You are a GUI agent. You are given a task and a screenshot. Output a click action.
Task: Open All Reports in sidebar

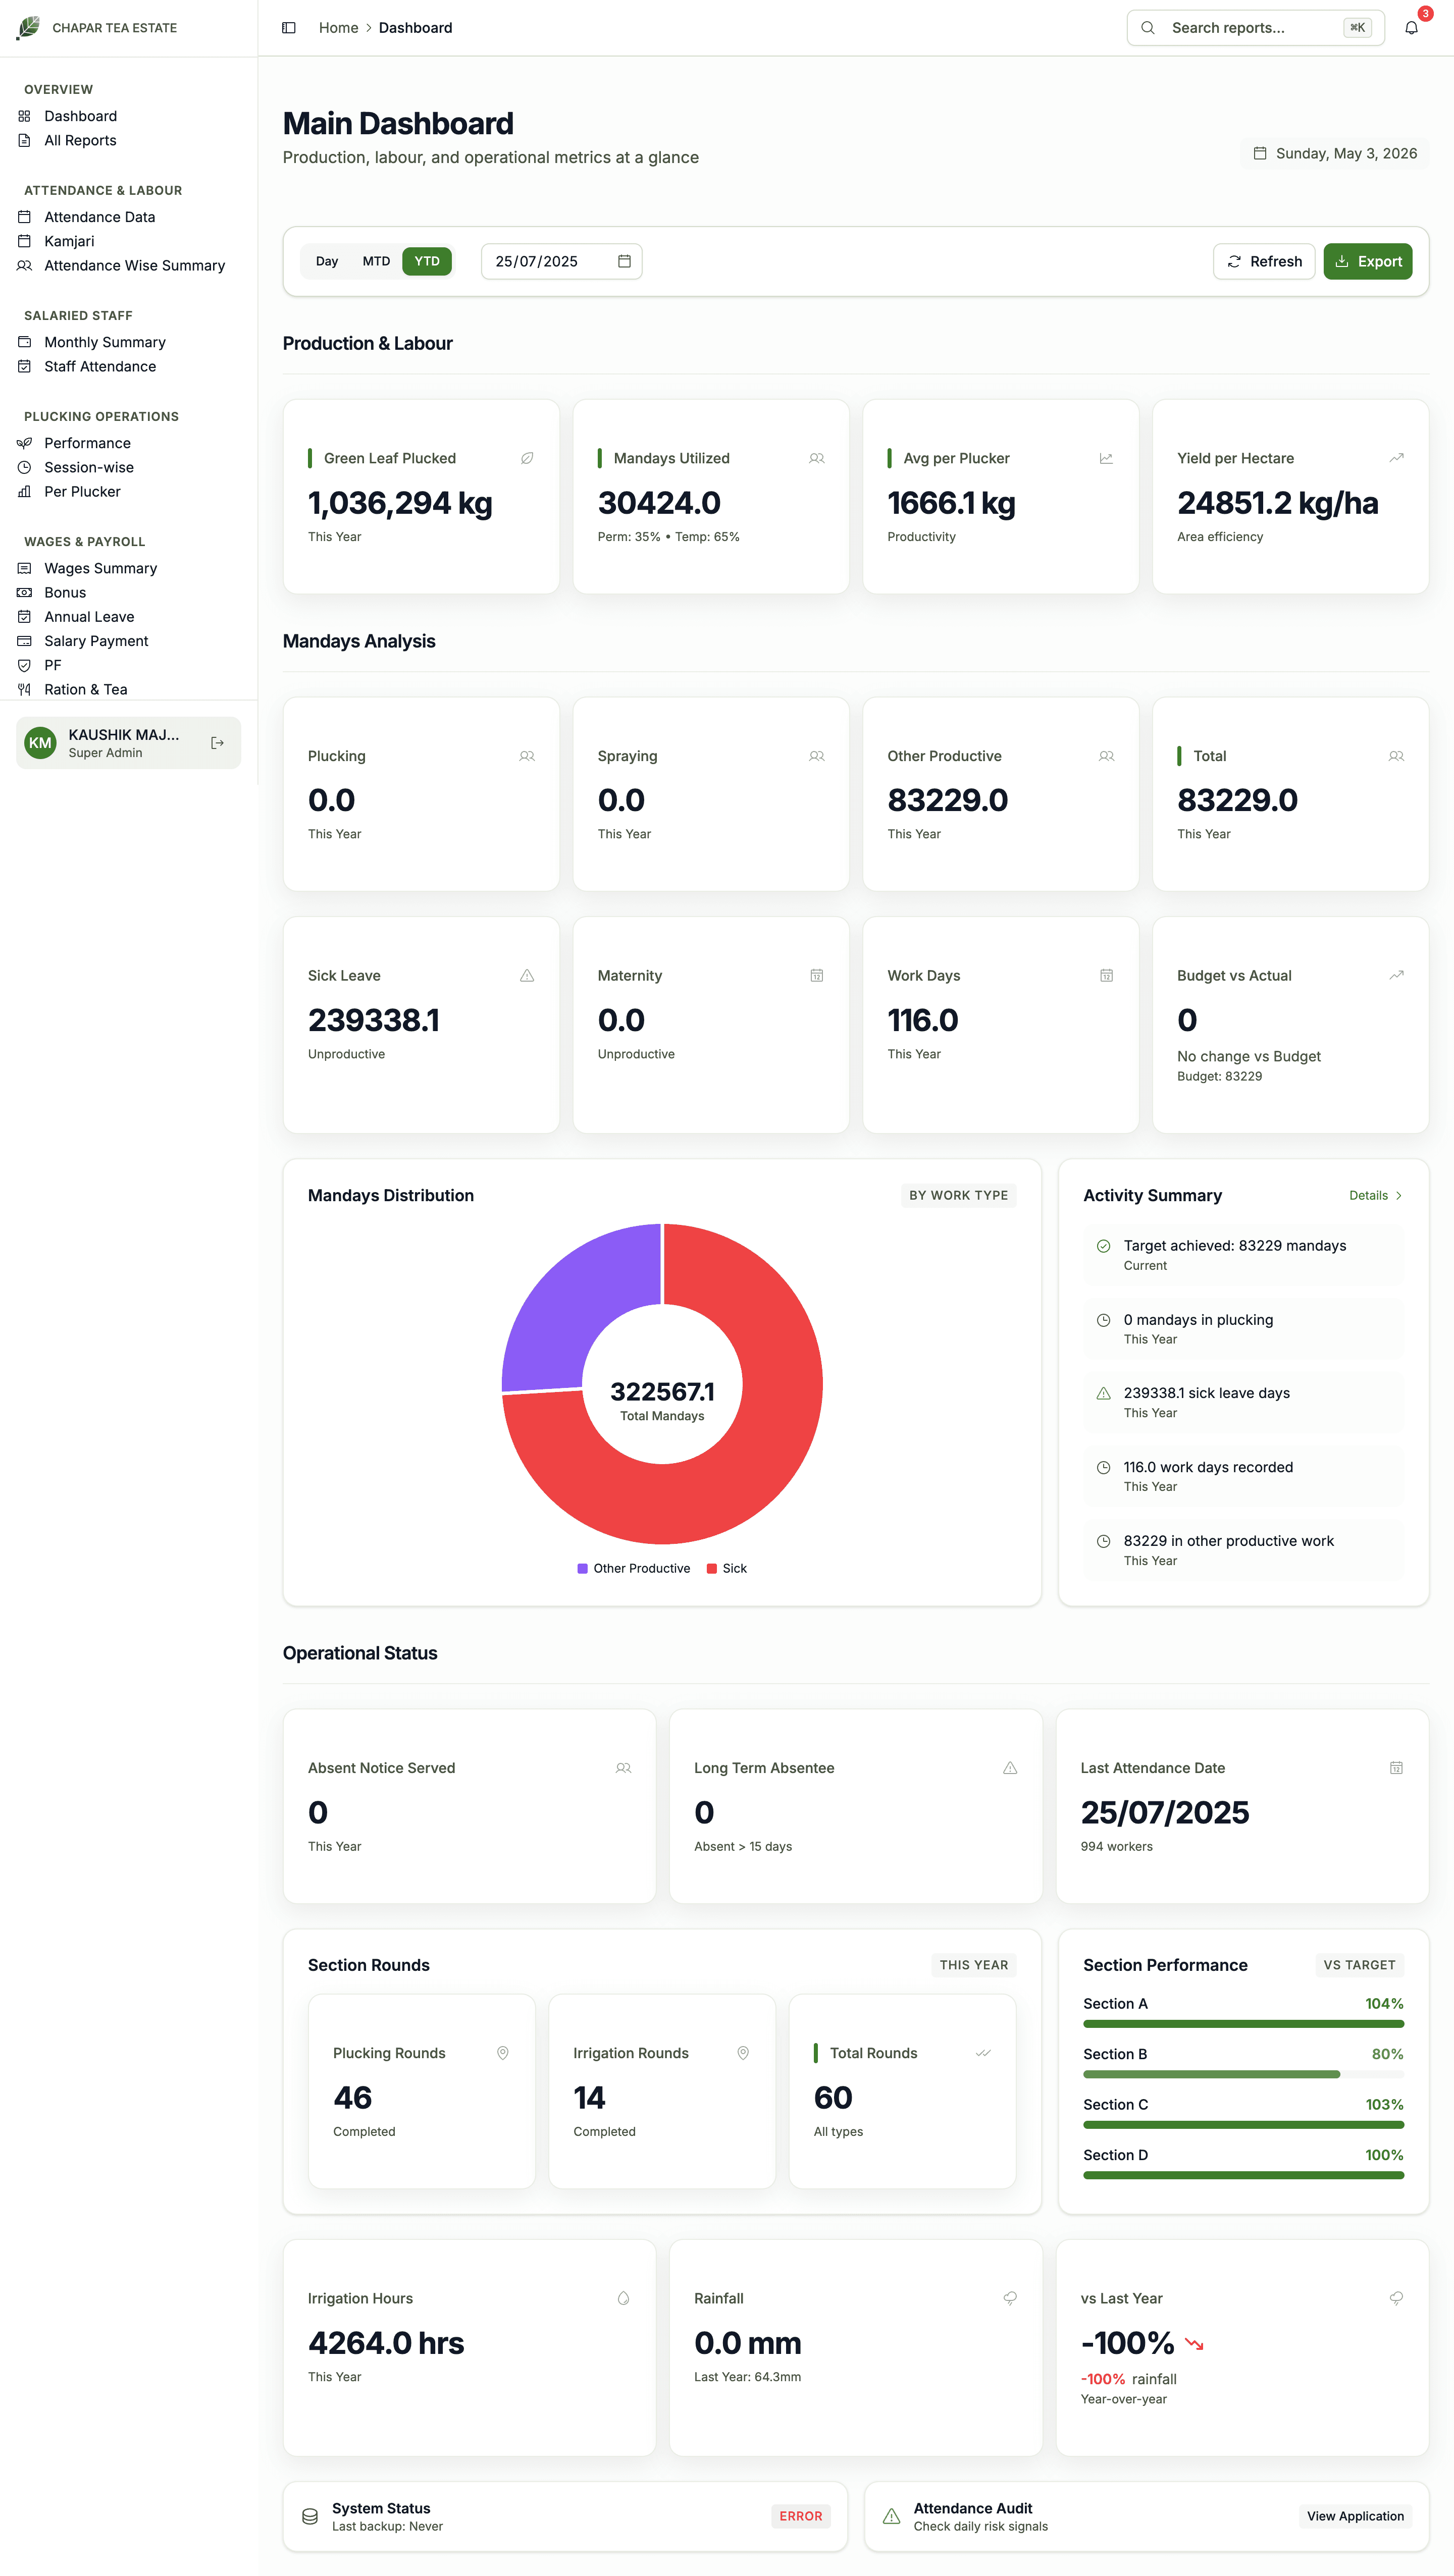click(80, 140)
